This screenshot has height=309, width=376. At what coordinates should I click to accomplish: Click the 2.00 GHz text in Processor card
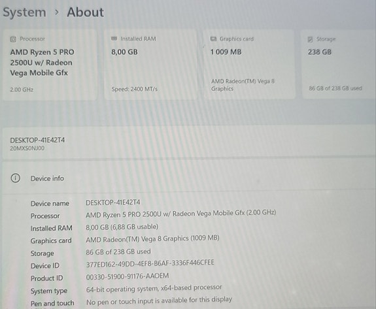click(22, 89)
